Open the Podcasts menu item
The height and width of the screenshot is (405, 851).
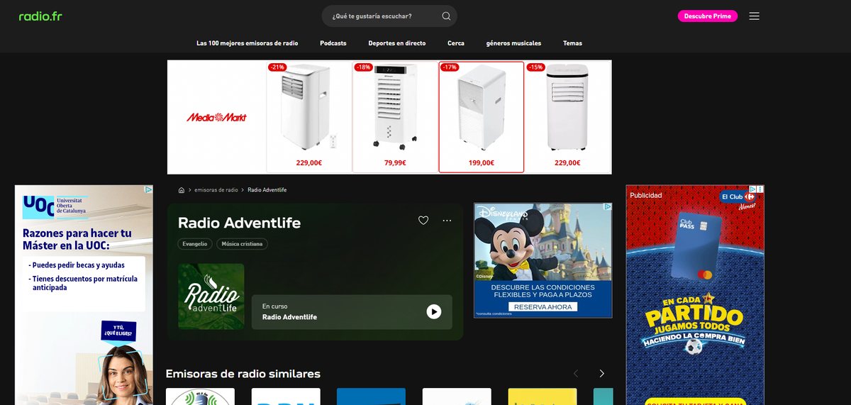point(333,43)
